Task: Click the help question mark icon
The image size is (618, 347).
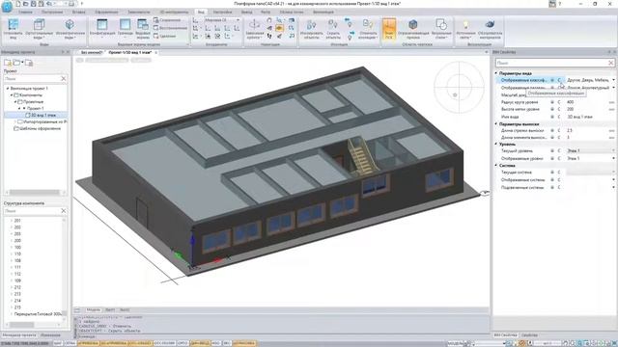Action: 560,4
